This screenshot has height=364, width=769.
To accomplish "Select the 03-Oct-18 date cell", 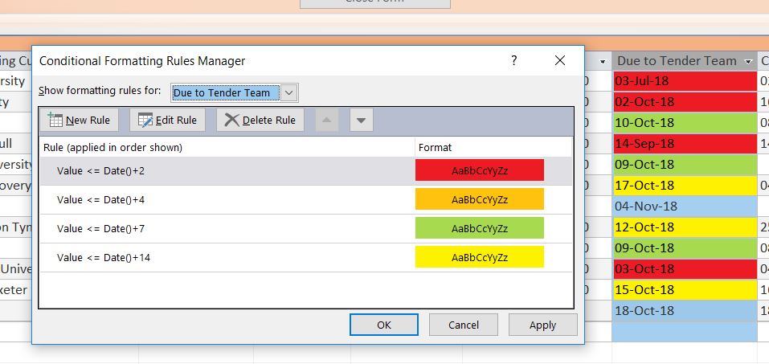I will coord(685,269).
